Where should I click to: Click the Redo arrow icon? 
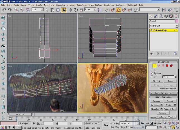click(x=10, y=10)
